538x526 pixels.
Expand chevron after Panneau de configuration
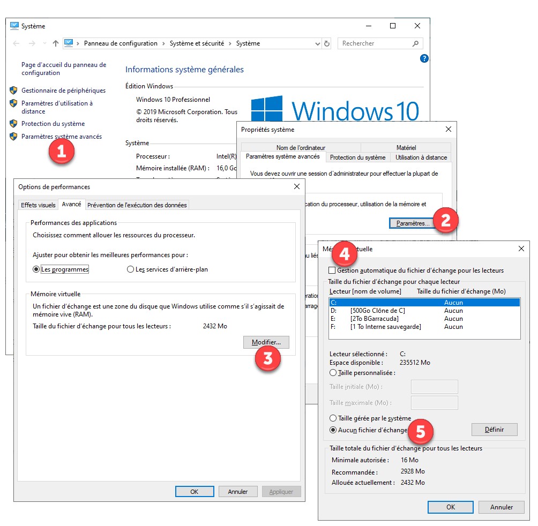(163, 43)
